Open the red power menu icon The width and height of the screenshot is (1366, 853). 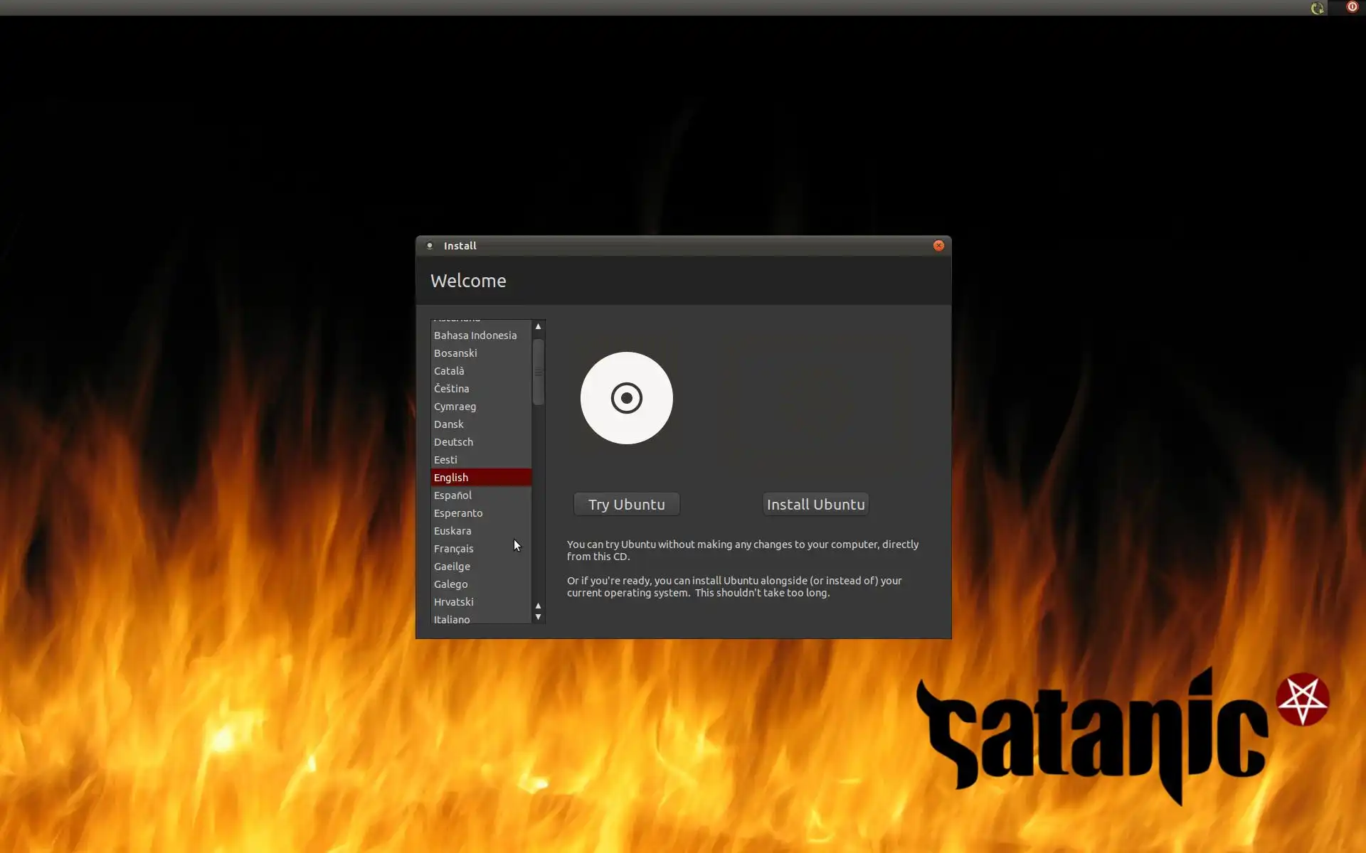1352,7
